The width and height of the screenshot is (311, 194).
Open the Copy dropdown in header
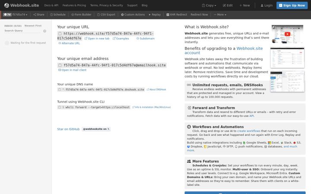point(209,6)
